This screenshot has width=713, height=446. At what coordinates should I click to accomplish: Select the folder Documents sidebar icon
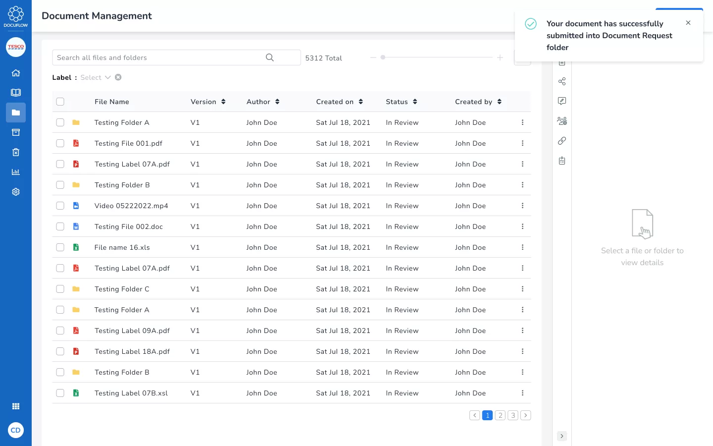click(x=16, y=112)
